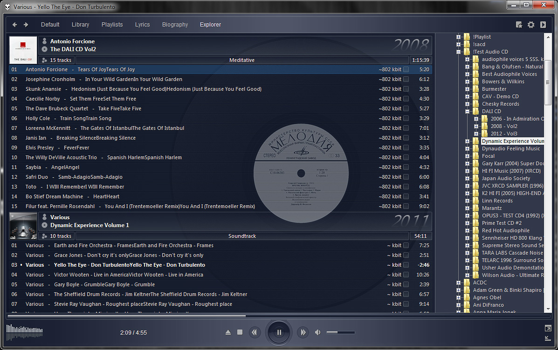Open settings with the gear icon
This screenshot has height=350, width=558.
531,25
